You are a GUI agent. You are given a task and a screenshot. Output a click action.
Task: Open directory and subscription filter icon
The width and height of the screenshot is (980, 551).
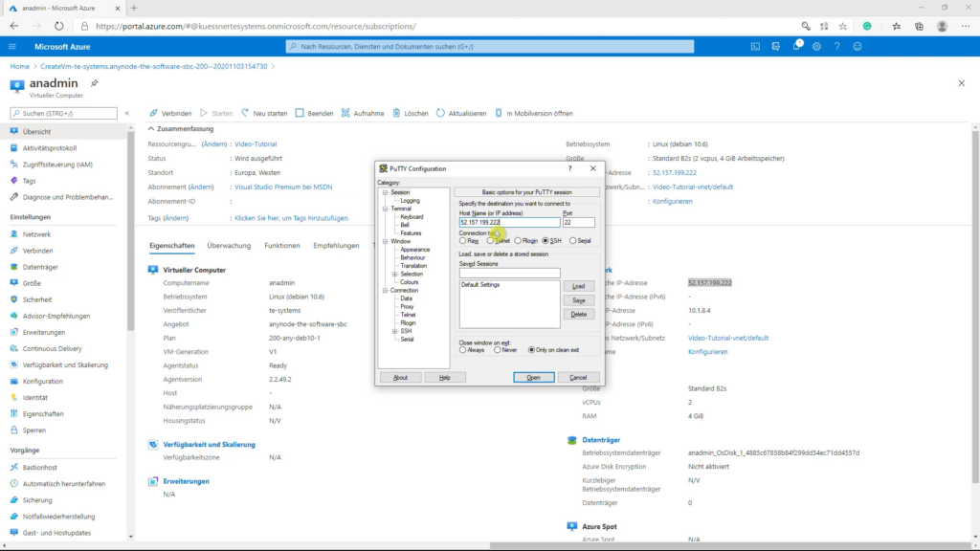775,46
